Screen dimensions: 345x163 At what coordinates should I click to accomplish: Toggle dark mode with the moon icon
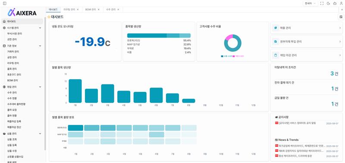click(328, 3)
